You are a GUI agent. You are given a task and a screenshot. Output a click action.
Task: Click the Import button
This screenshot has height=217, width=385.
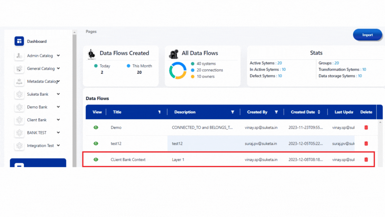367,35
